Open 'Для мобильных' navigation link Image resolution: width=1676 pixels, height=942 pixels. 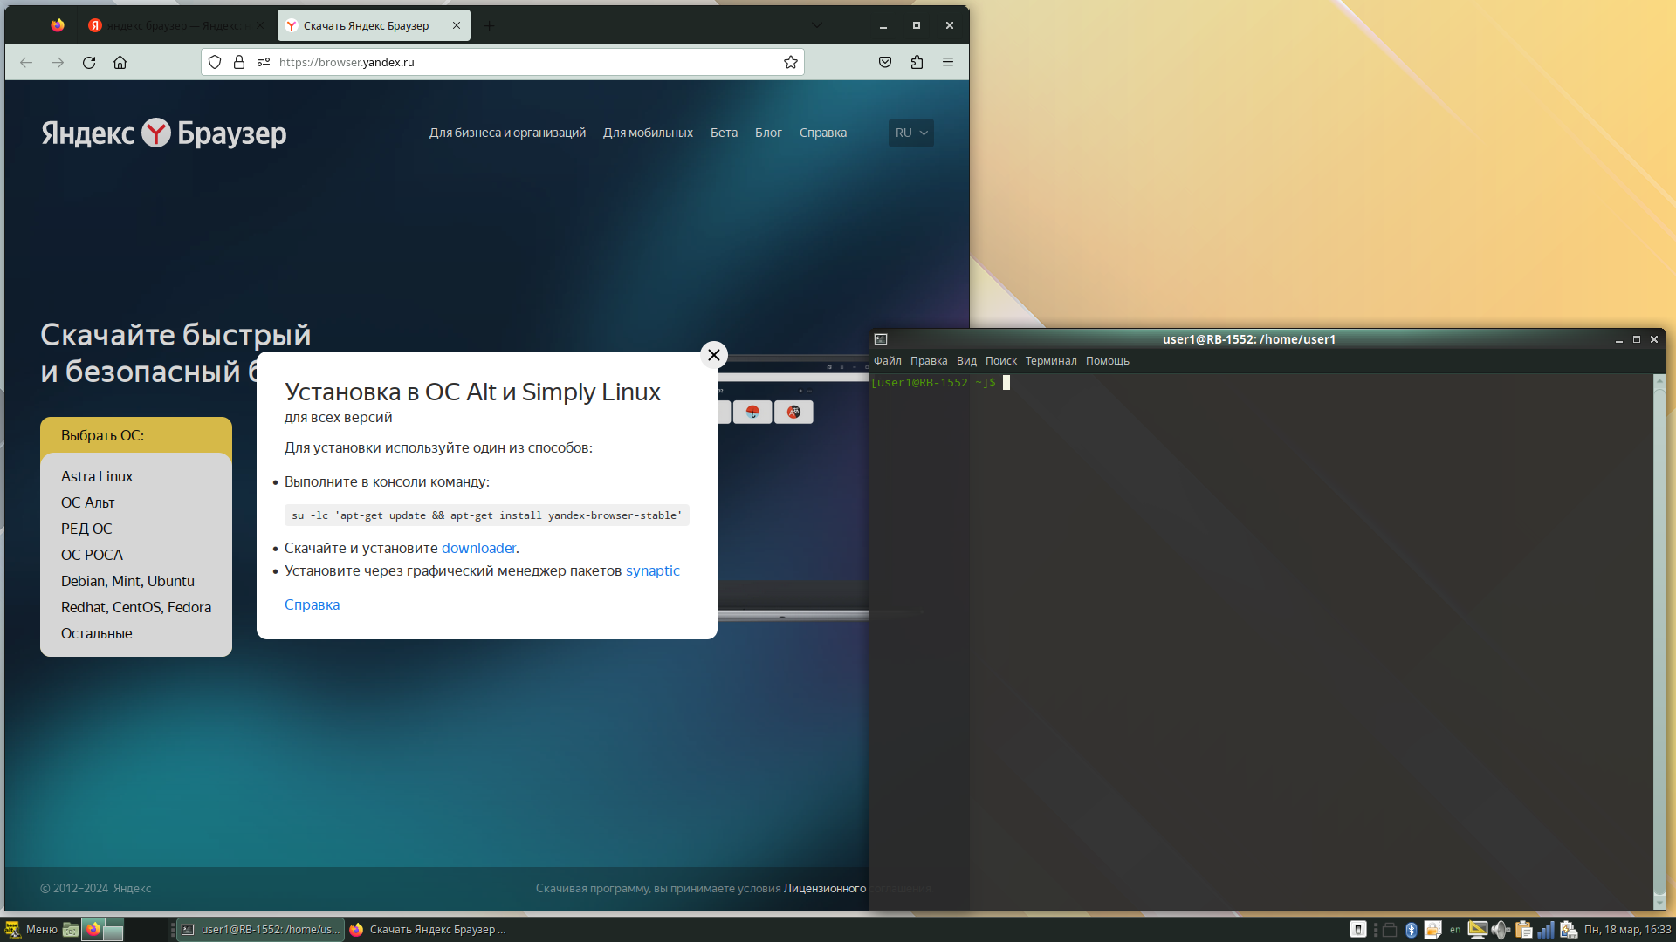[x=648, y=133]
